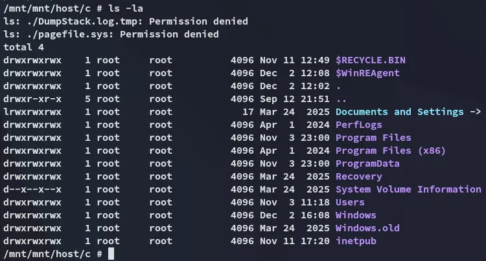This screenshot has height=261, width=486.
Task: Click System Volume Information directory name
Action: (408, 190)
